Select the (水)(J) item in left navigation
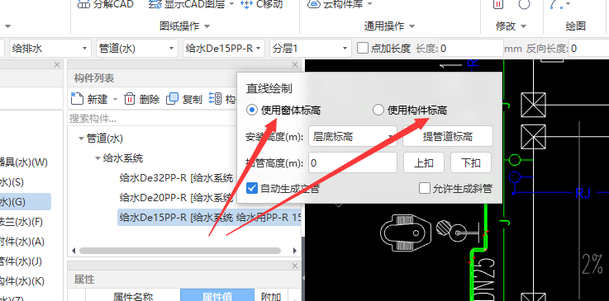 coord(21,261)
